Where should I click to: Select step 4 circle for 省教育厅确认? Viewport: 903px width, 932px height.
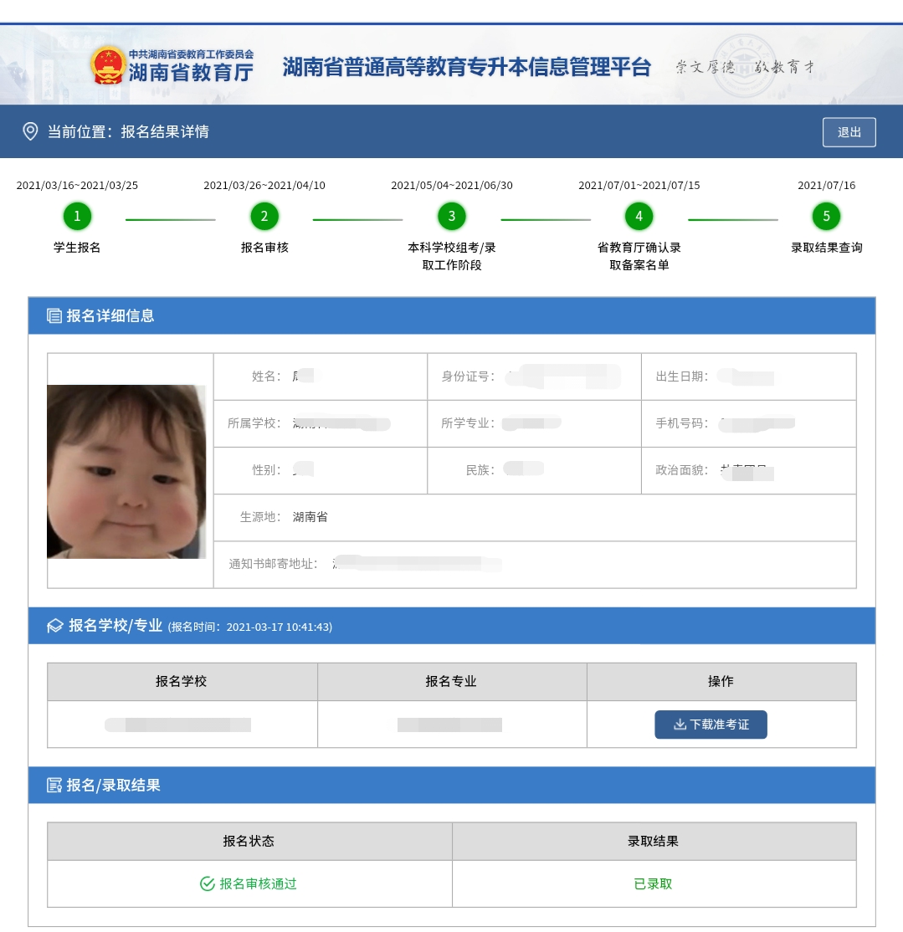(x=639, y=217)
